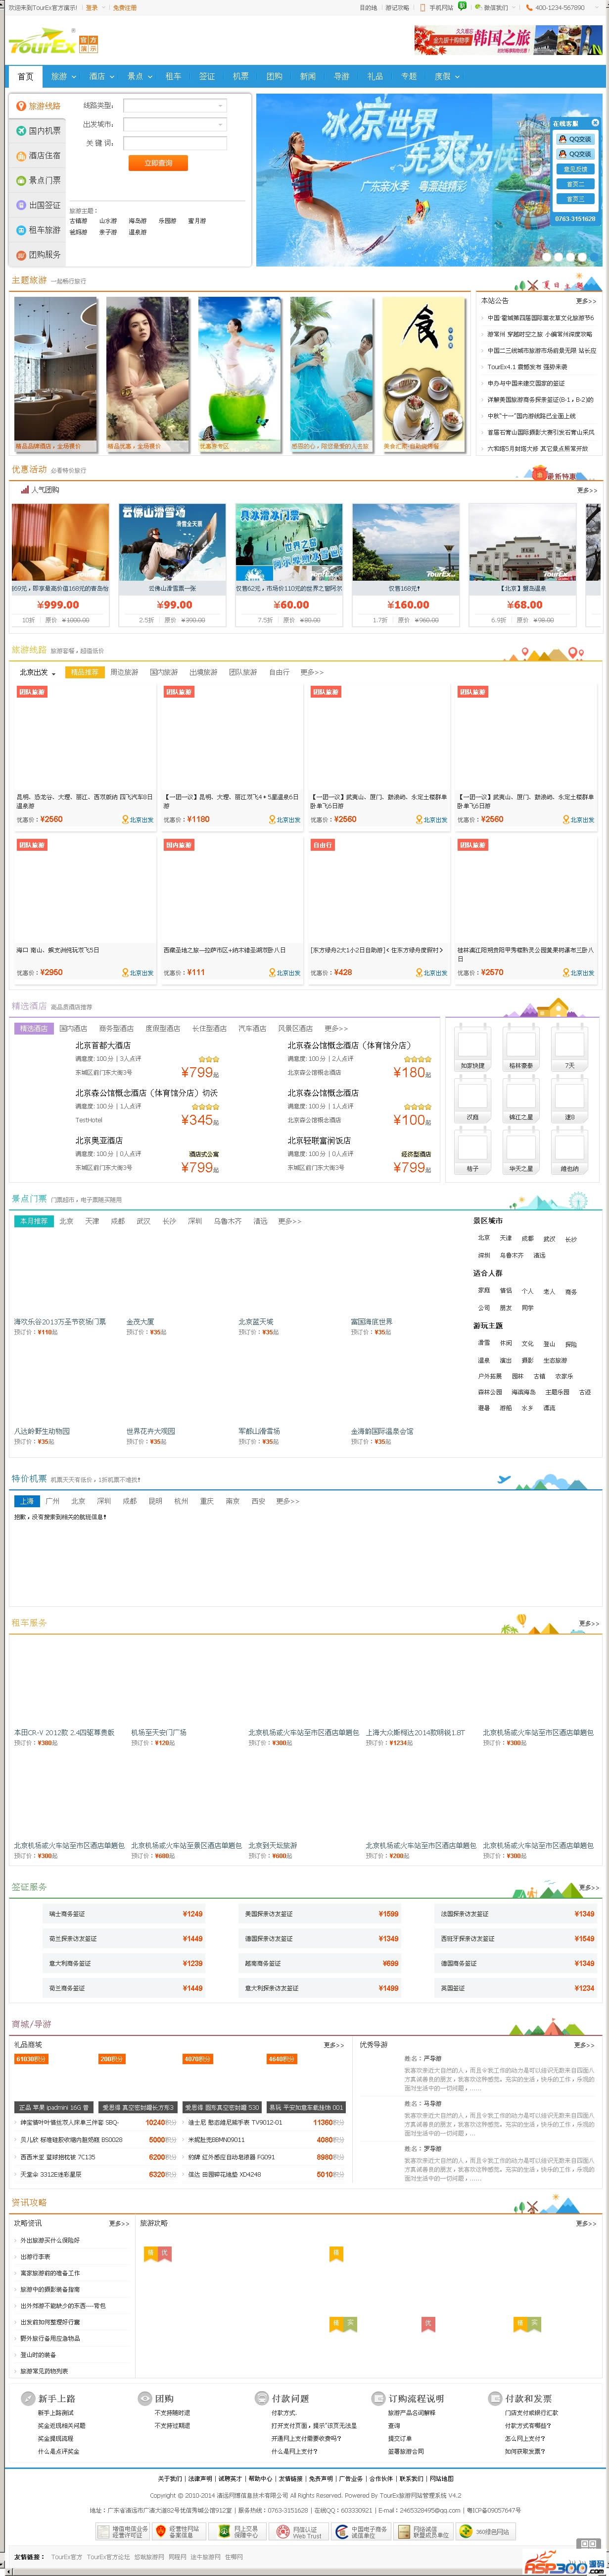Image resolution: width=609 pixels, height=2576 pixels.
Task: Click the 付款和发票 footer heading icon
Action: (x=495, y=2398)
